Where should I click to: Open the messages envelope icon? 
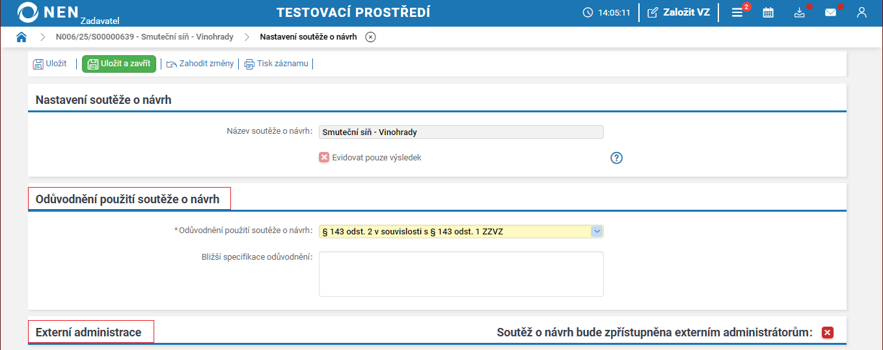(830, 12)
